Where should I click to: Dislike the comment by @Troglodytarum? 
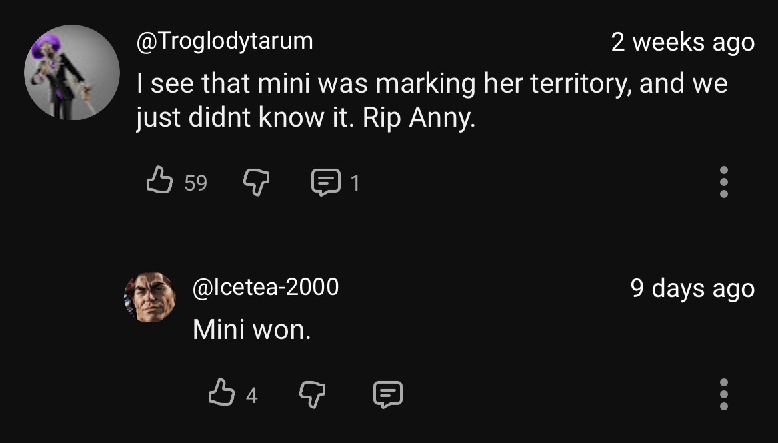[x=254, y=181]
